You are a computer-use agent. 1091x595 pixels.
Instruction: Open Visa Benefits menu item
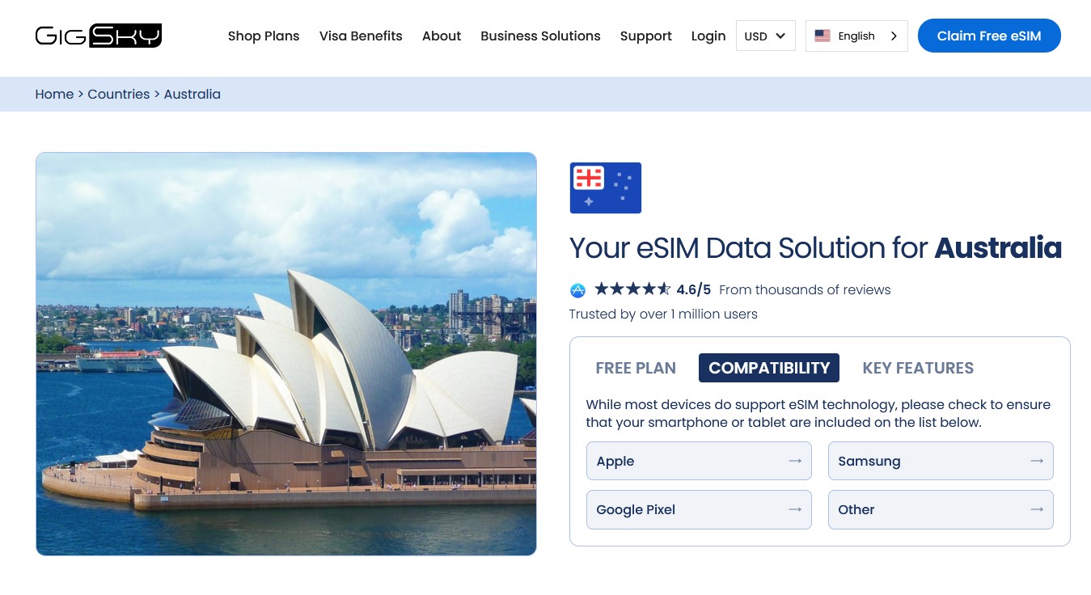point(361,36)
